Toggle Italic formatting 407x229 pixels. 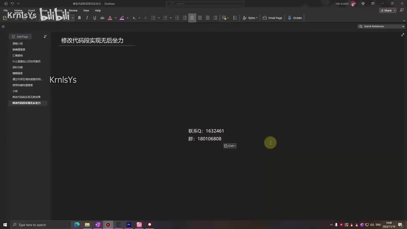[x=87, y=18]
